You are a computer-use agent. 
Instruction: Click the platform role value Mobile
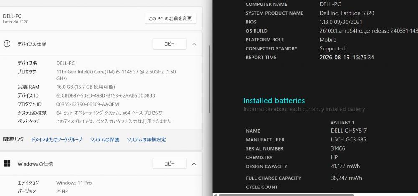(328, 40)
